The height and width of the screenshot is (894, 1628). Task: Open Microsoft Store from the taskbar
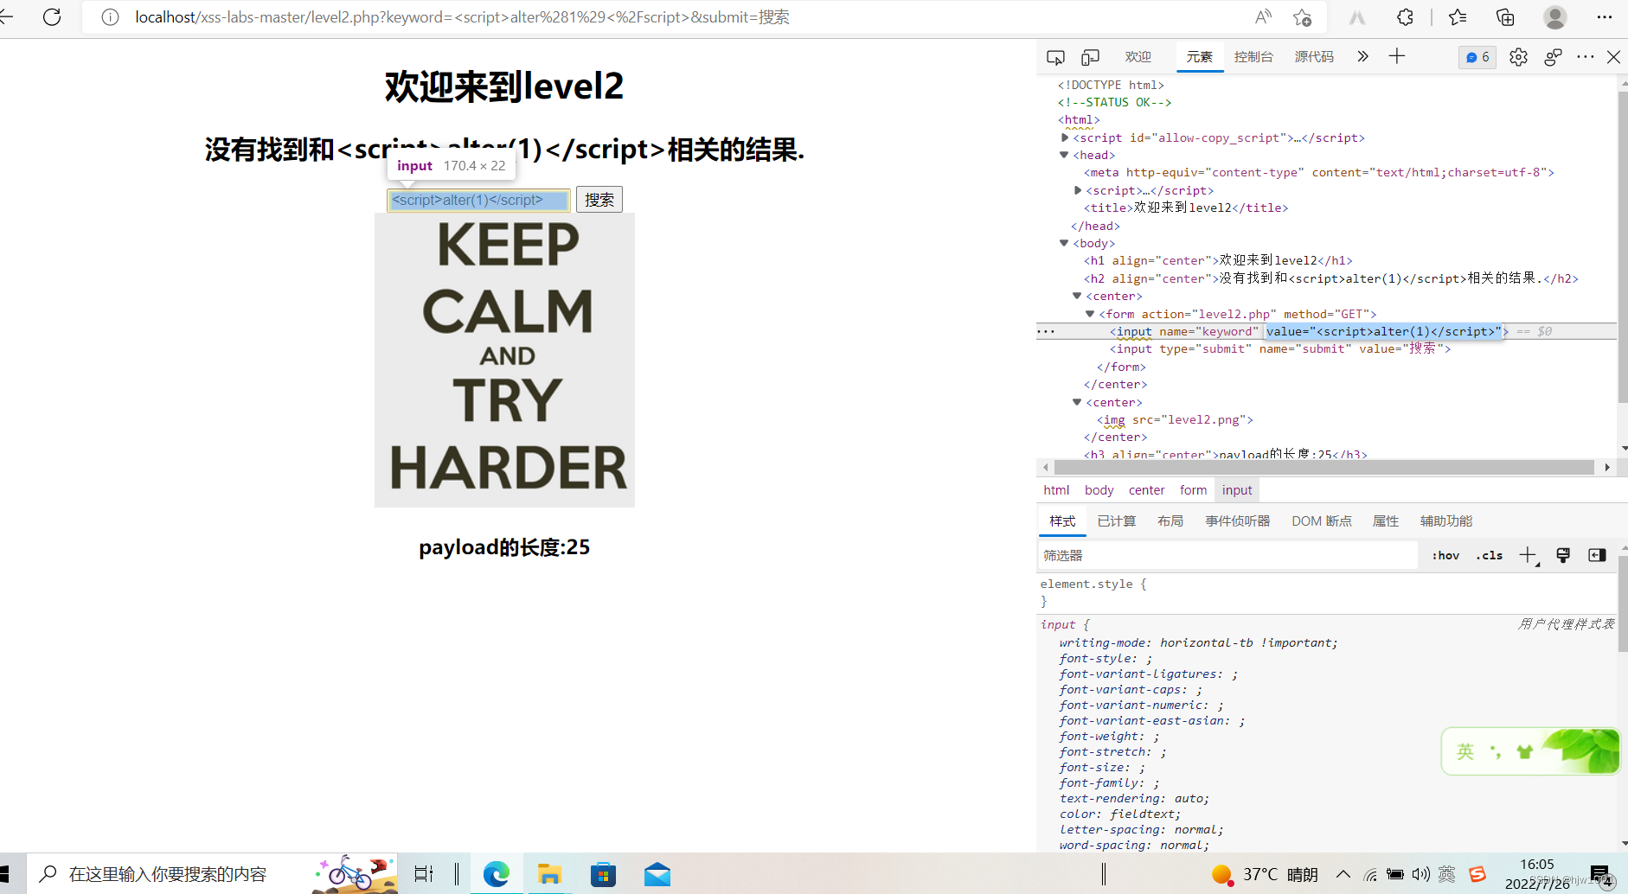pos(603,874)
